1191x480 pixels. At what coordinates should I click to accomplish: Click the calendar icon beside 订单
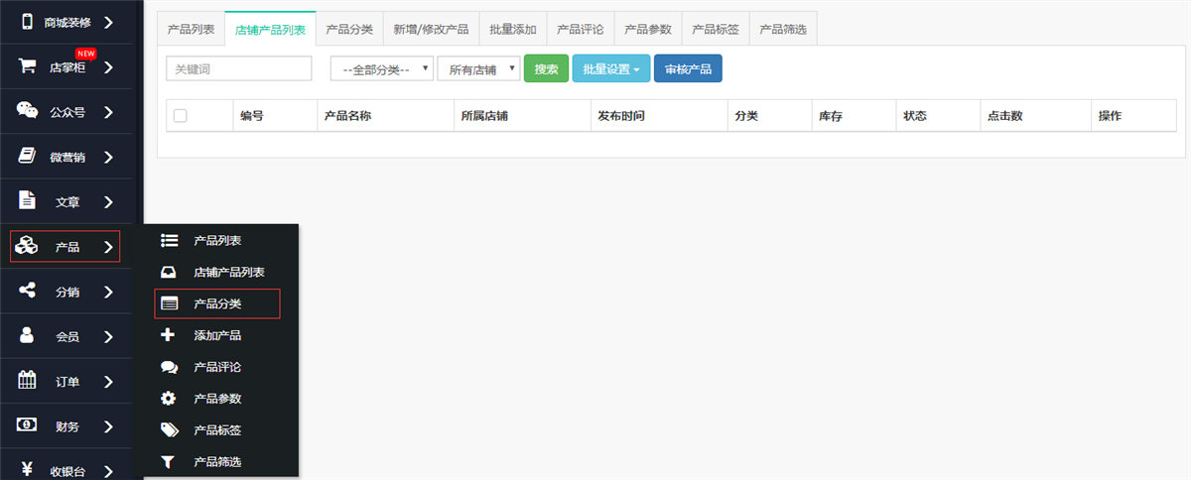tap(27, 381)
